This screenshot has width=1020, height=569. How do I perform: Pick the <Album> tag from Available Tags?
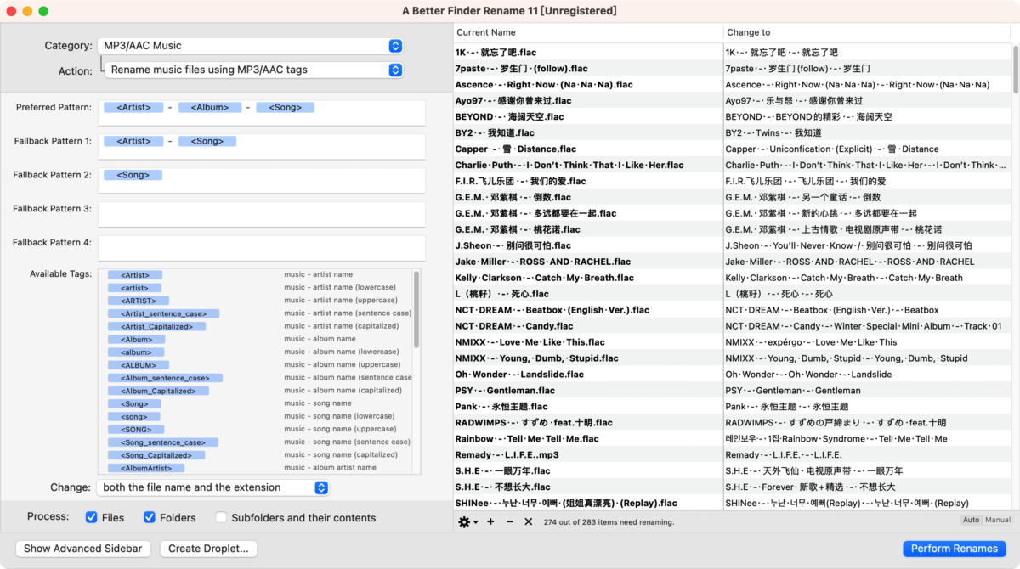pos(136,339)
